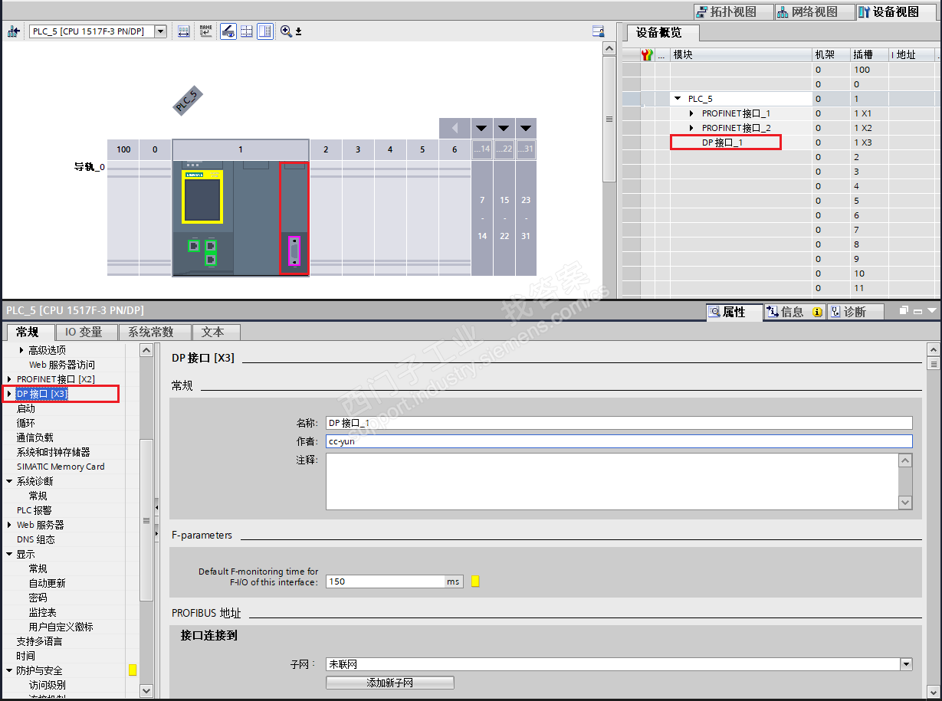Screen dimensions: 942x701
Task: Collapse the 防护与安全 tree node
Action: tap(9, 670)
